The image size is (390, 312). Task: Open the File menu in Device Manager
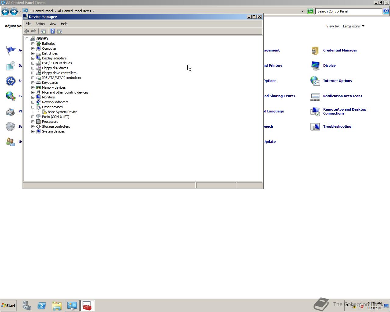click(28, 24)
